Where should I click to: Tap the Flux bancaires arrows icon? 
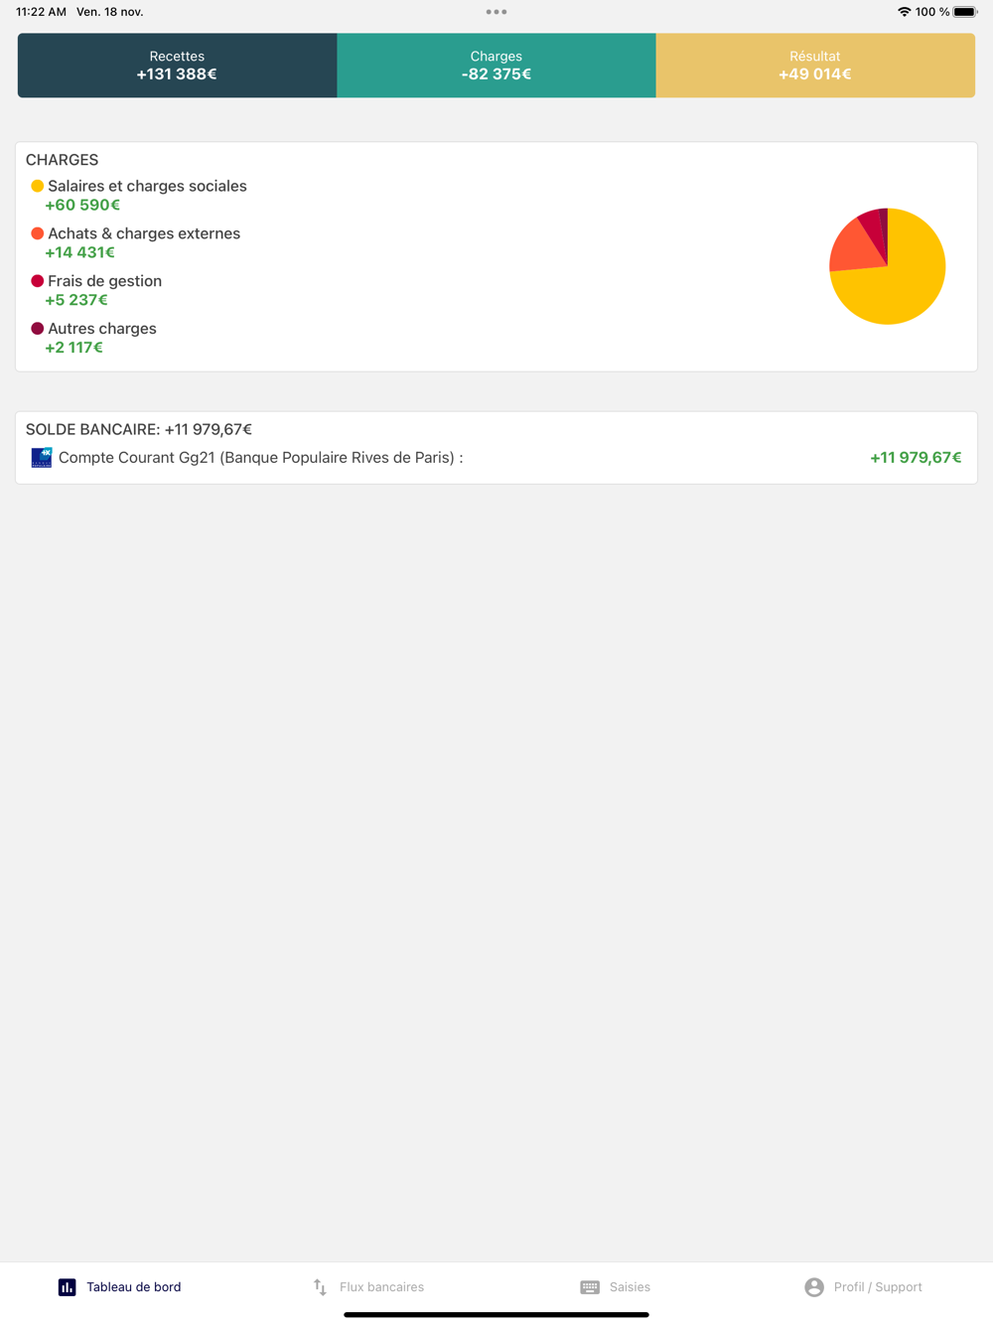point(320,1287)
